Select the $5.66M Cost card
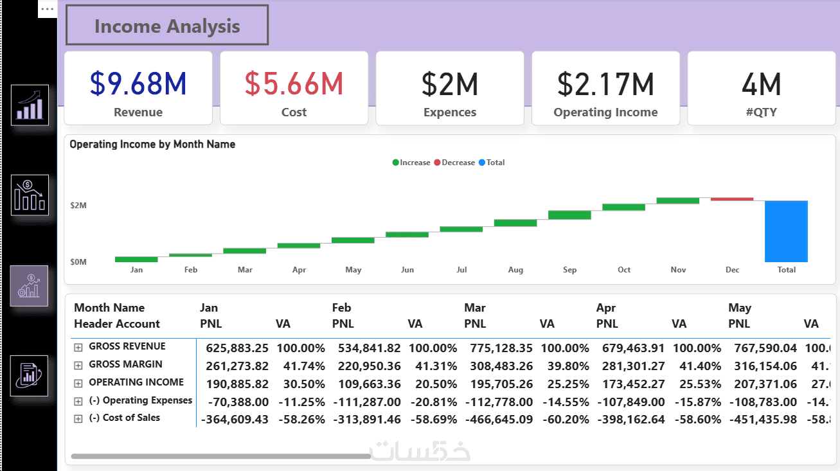 click(x=294, y=88)
